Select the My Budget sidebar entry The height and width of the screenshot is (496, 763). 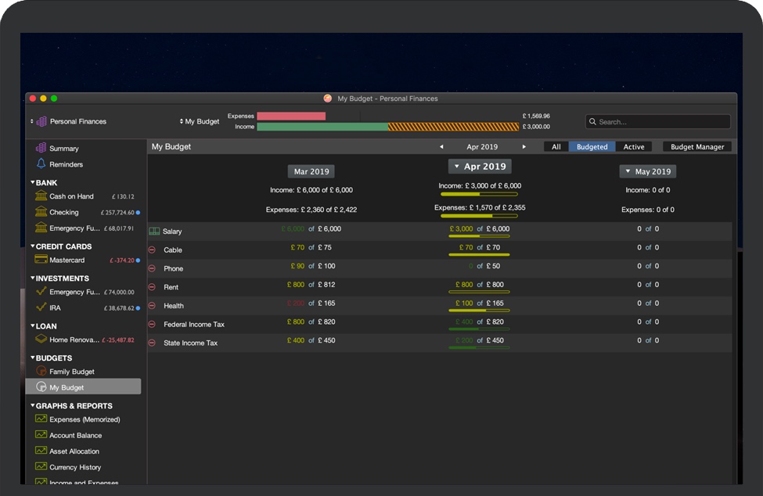coord(67,386)
